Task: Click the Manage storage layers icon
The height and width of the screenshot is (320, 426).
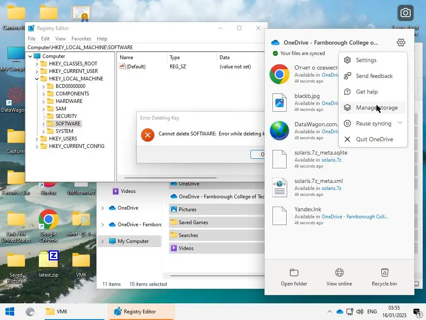Action: (347, 107)
